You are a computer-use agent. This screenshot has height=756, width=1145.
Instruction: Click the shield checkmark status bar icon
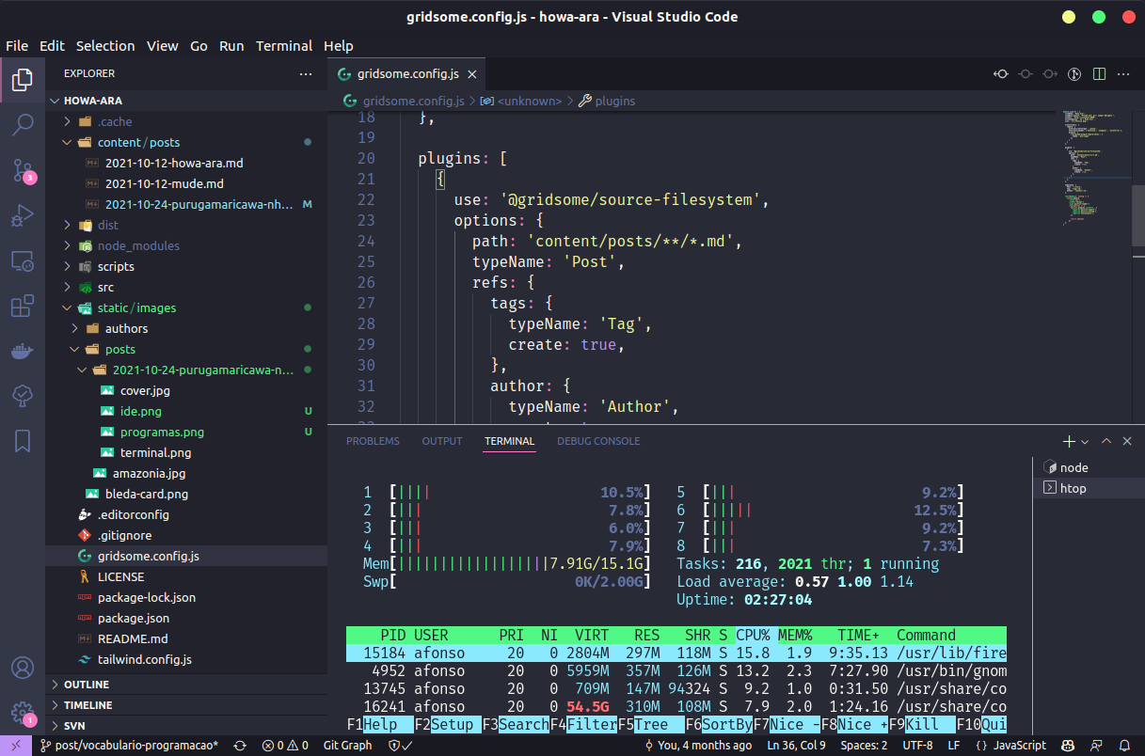(401, 745)
